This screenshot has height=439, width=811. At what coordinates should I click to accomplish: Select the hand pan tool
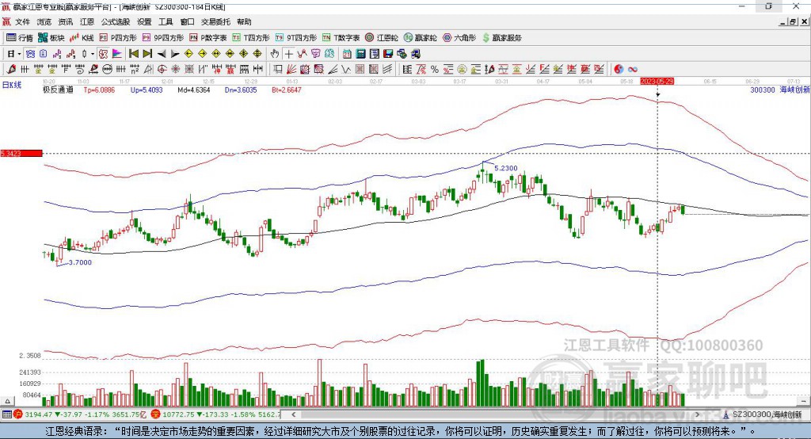tap(275, 53)
